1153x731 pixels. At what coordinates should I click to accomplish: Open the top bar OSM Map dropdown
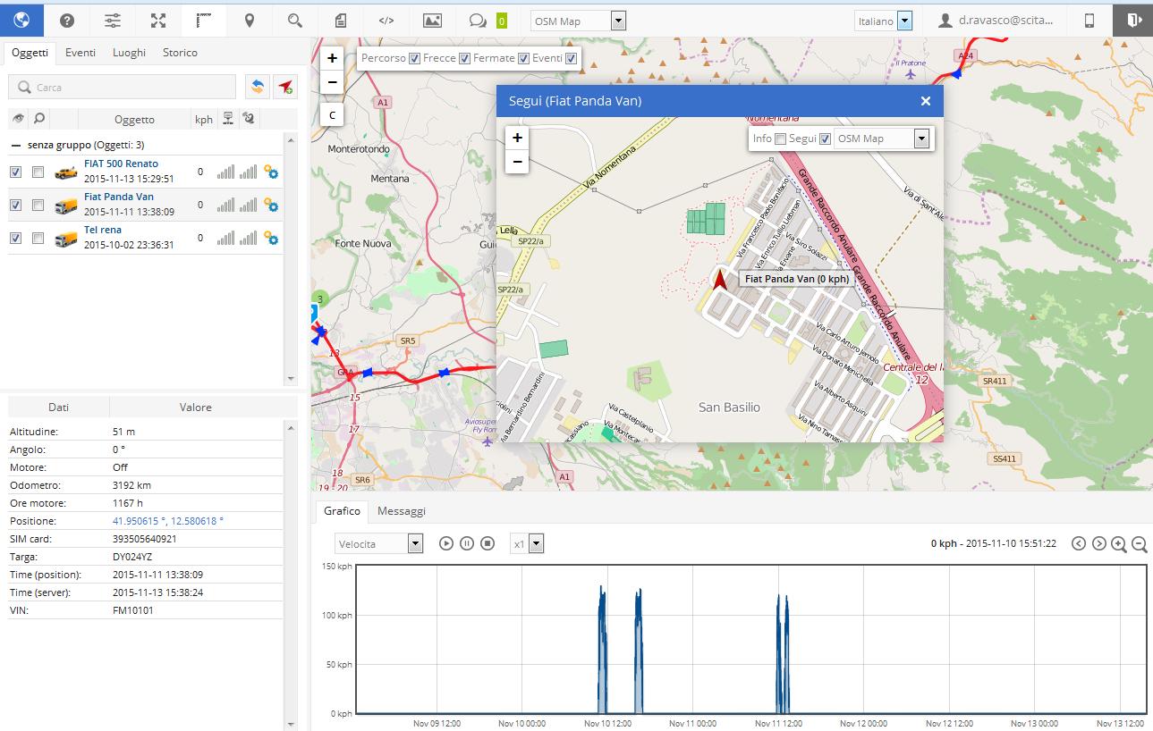578,21
